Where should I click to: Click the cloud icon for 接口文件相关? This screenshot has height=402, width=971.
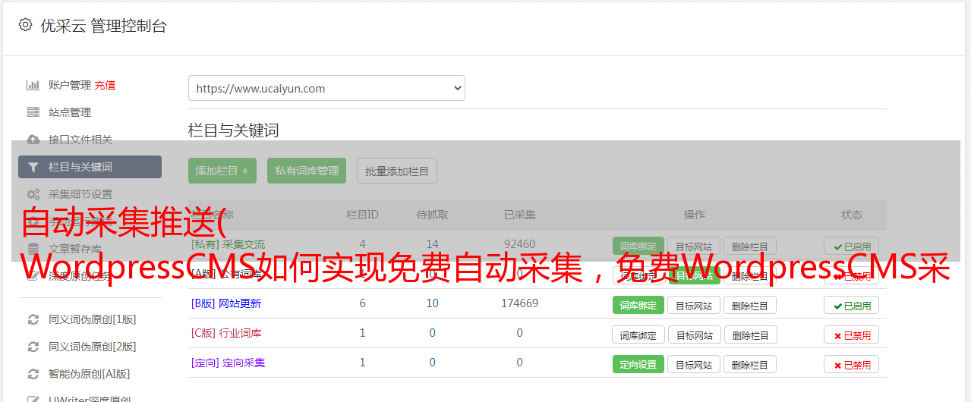click(33, 140)
